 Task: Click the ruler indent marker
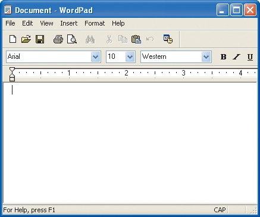click(x=12, y=74)
